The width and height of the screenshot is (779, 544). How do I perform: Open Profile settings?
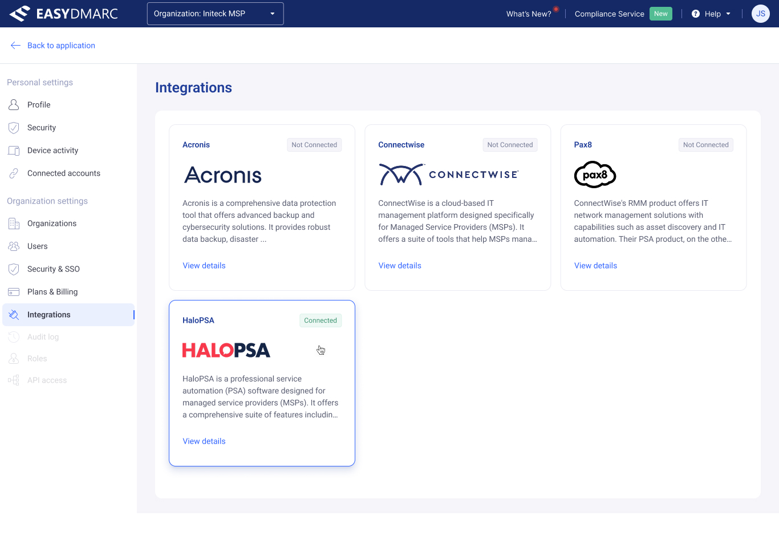(x=39, y=105)
